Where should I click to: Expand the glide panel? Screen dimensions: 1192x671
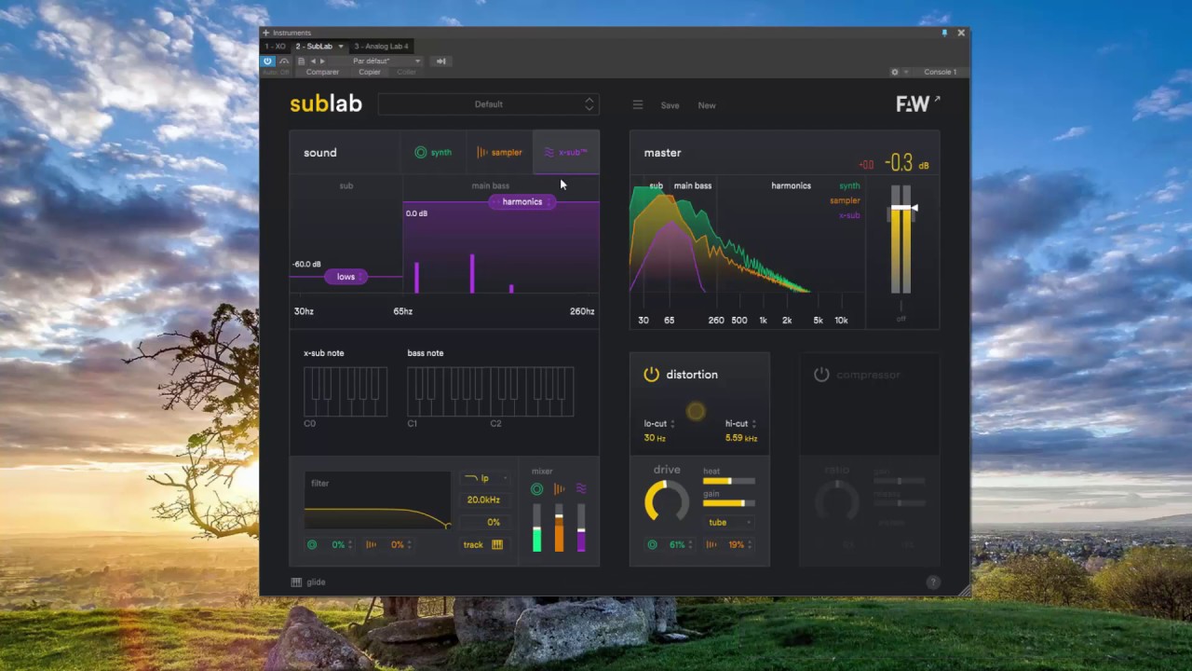click(308, 582)
